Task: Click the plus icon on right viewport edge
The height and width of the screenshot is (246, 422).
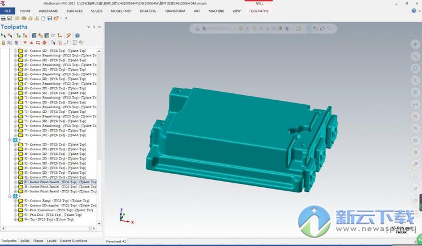Action: coord(415,44)
